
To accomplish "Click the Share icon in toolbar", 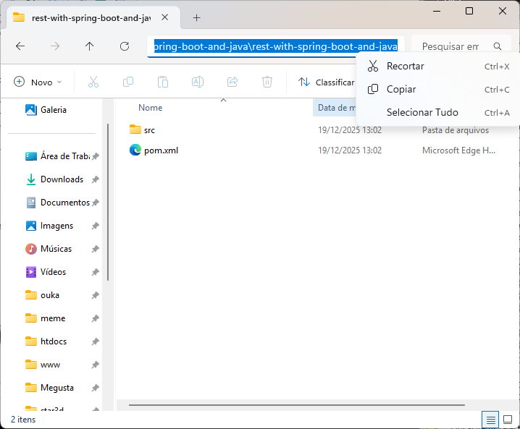I will pos(232,82).
